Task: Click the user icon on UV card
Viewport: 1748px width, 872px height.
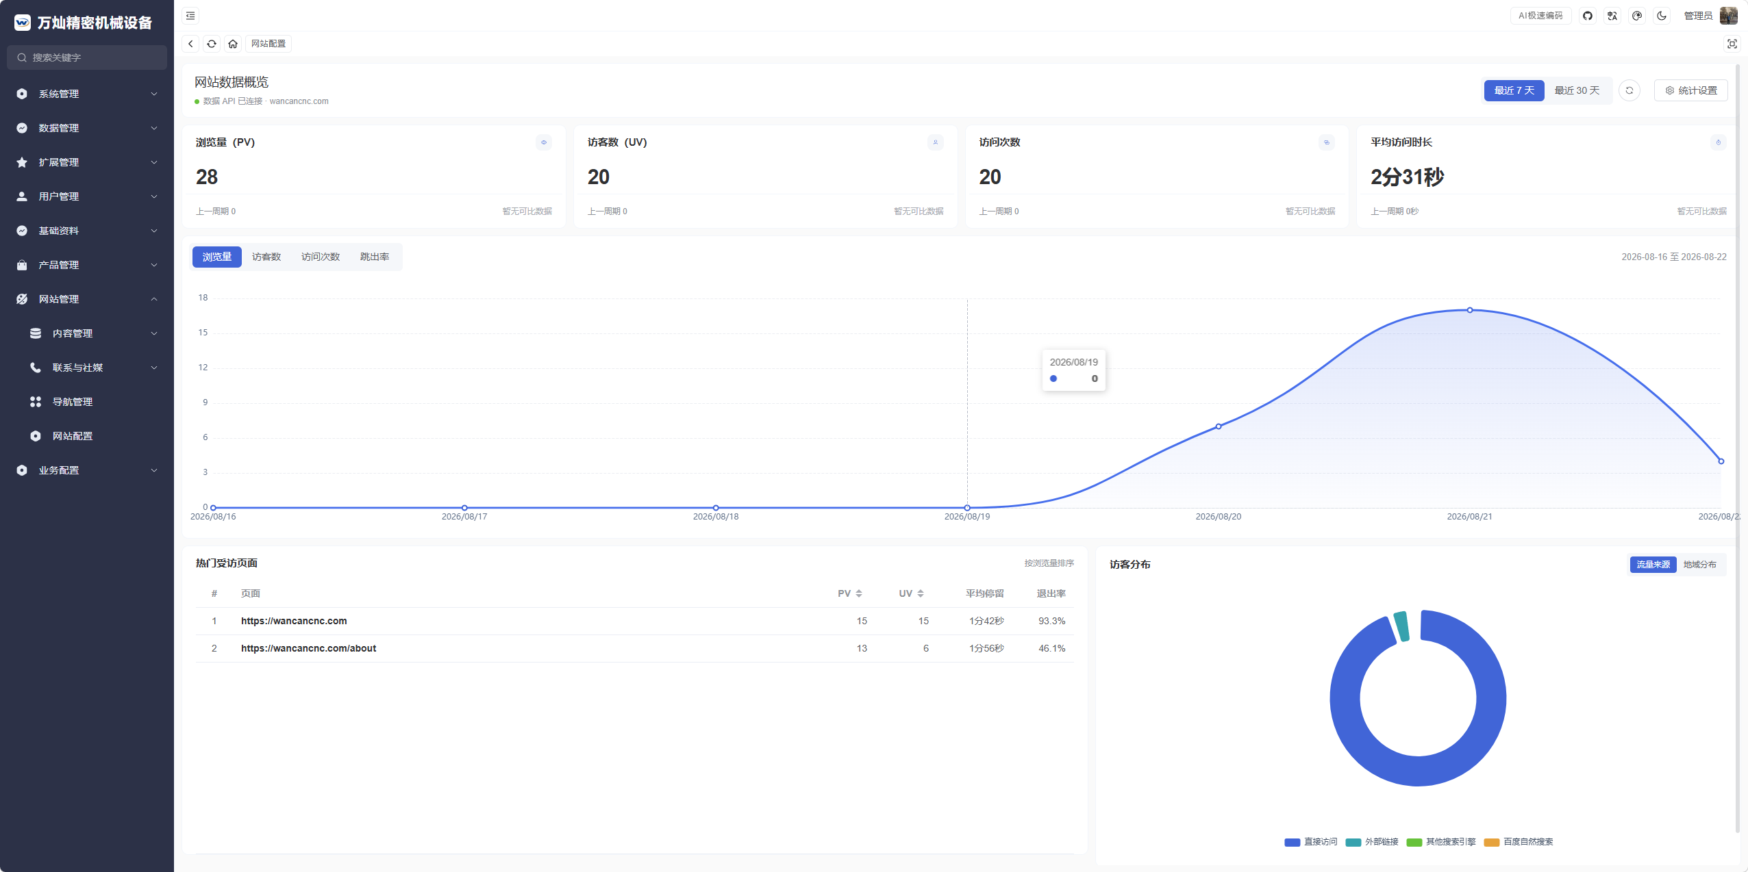Action: (936, 142)
